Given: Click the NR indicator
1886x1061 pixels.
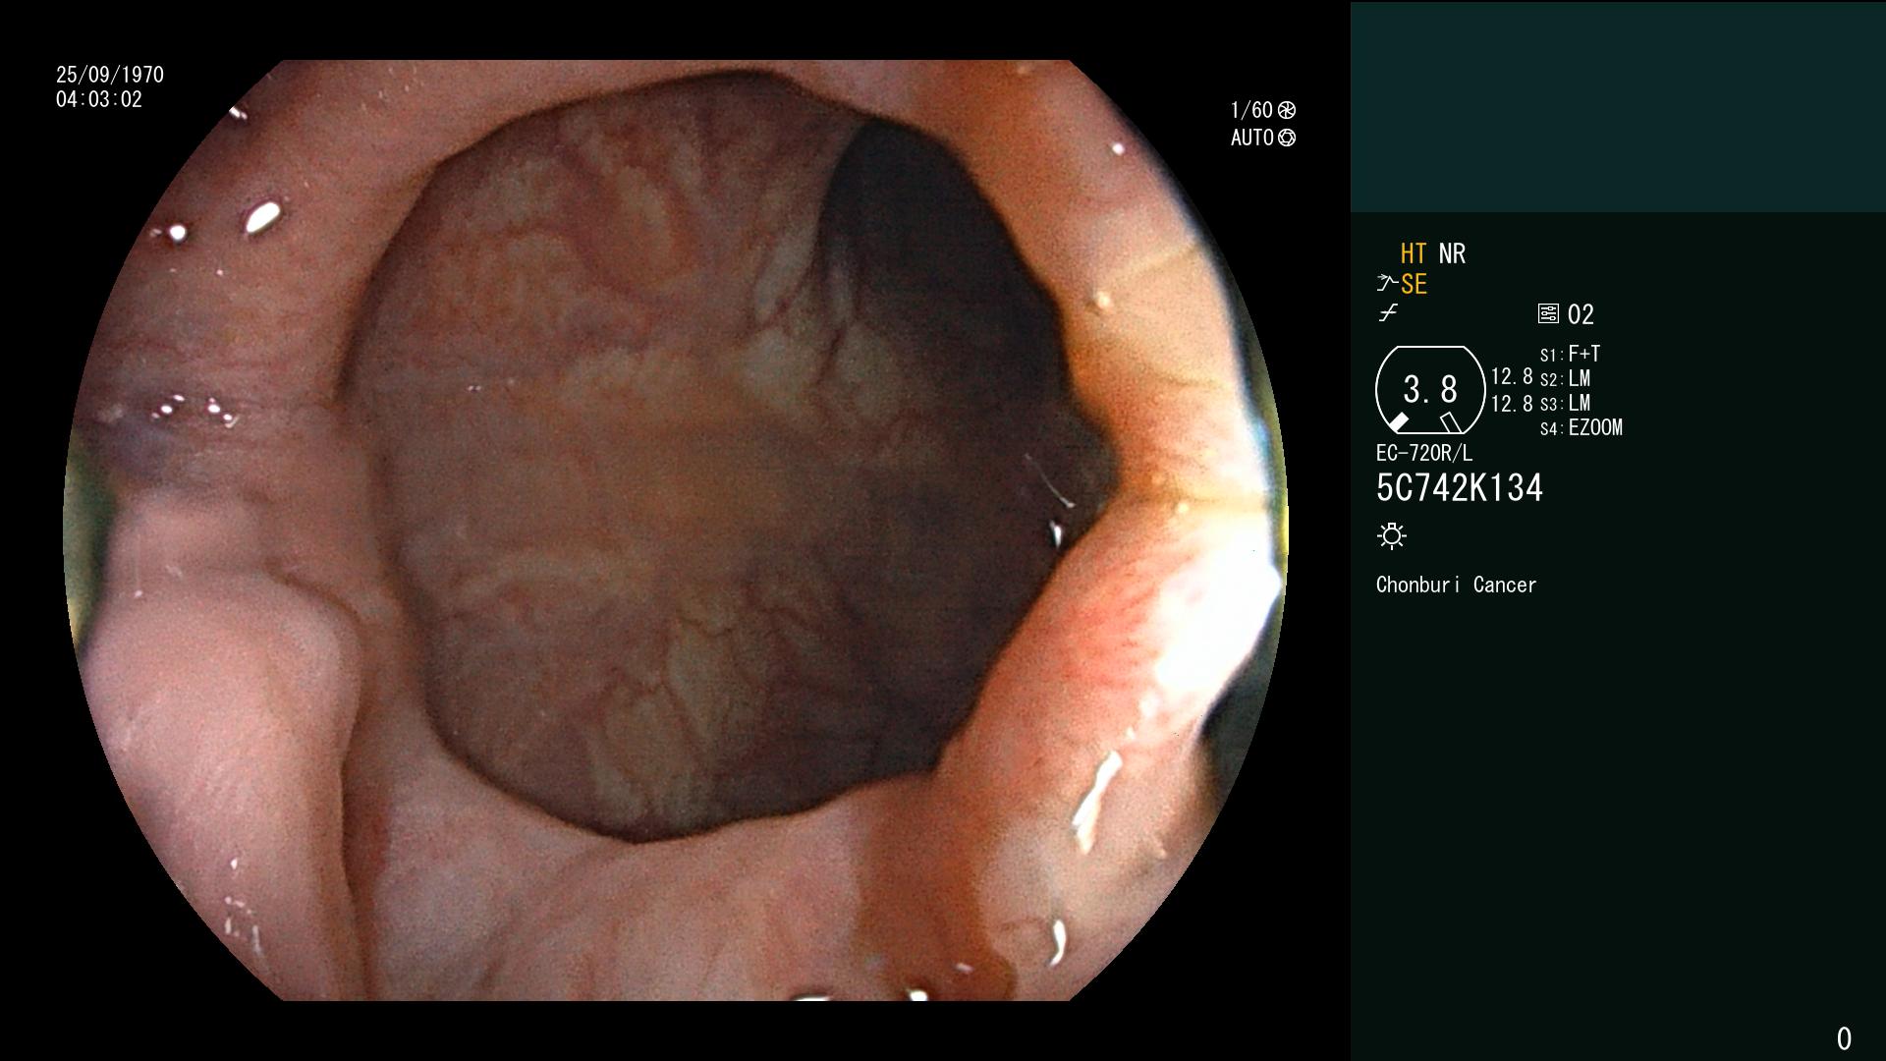Looking at the screenshot, I should click(x=1452, y=253).
